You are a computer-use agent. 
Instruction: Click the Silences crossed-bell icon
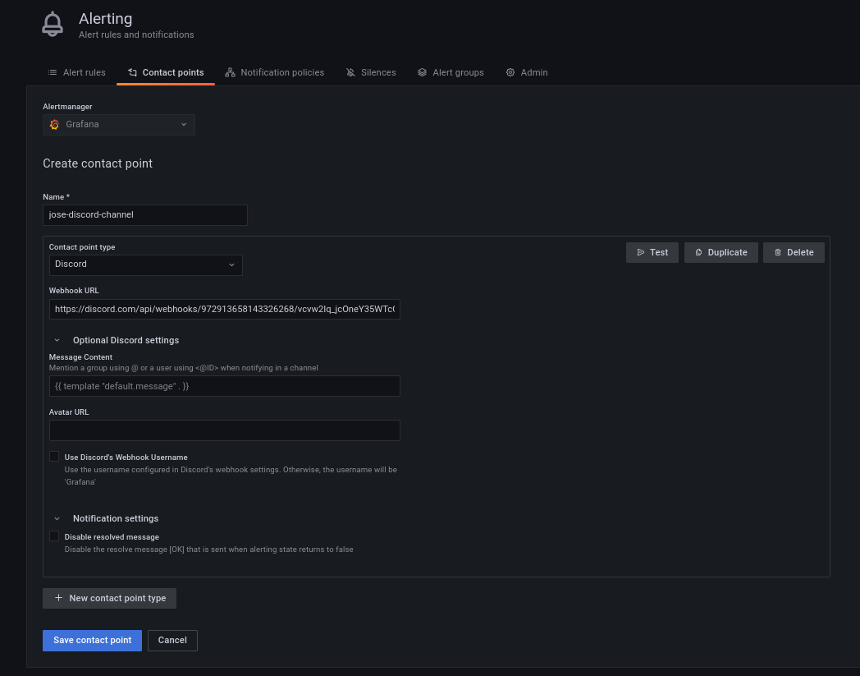click(x=351, y=72)
